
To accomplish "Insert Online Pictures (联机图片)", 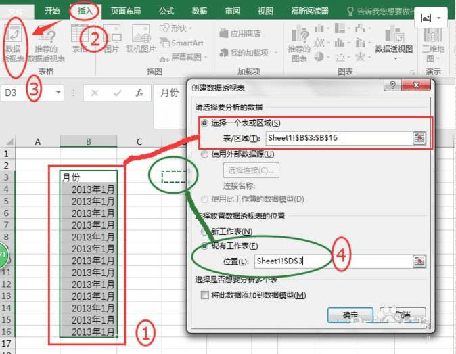I will coord(141,39).
